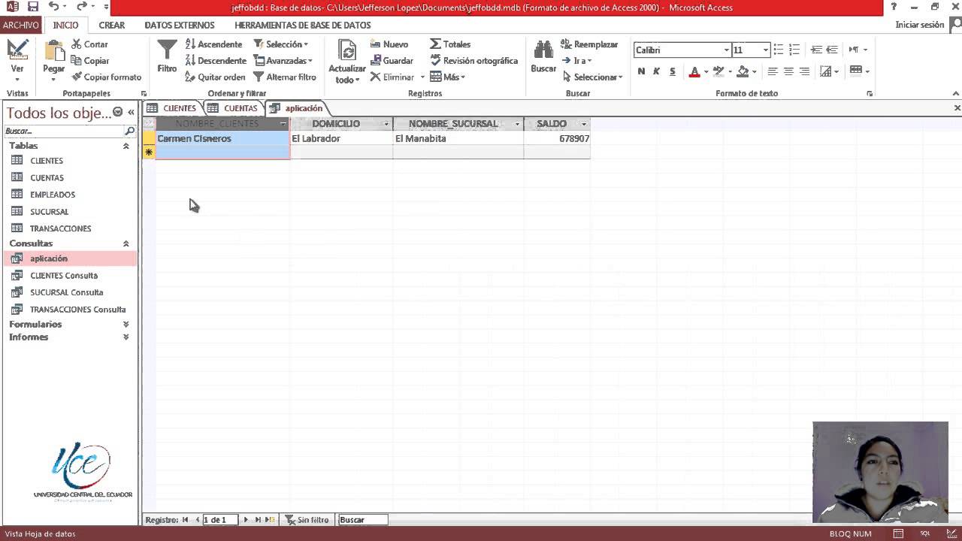Save record with Guardar
962x541 pixels.
pos(391,61)
